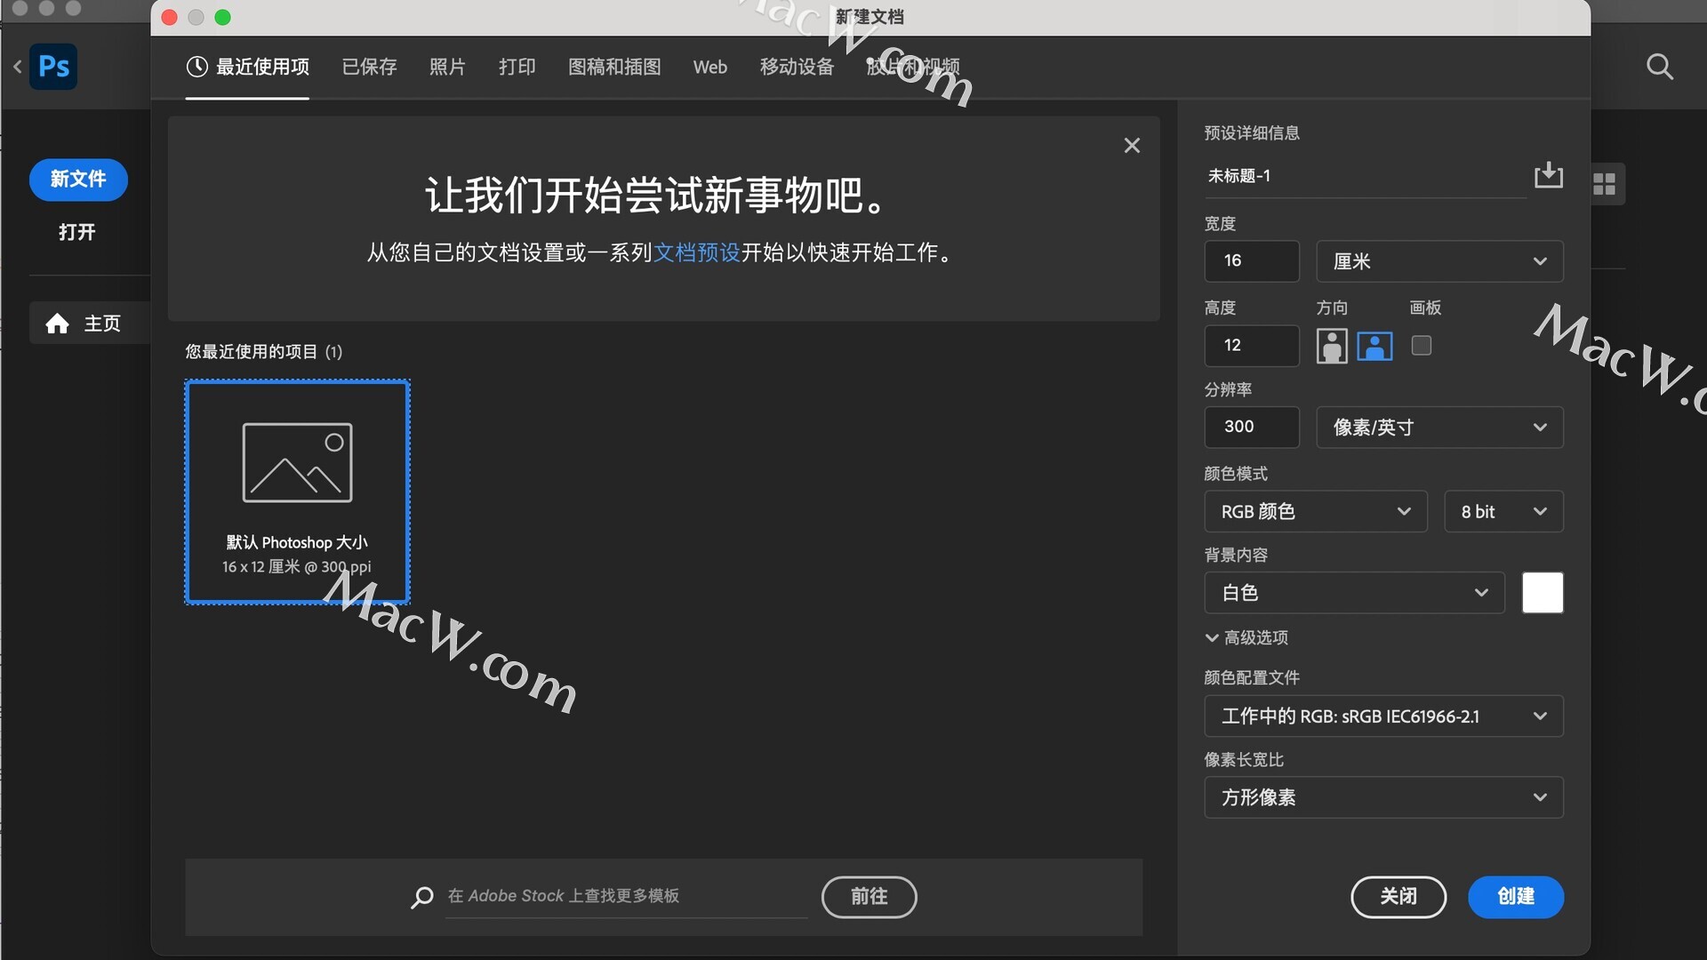
Task: Select portrait orientation icon
Action: click(x=1331, y=345)
